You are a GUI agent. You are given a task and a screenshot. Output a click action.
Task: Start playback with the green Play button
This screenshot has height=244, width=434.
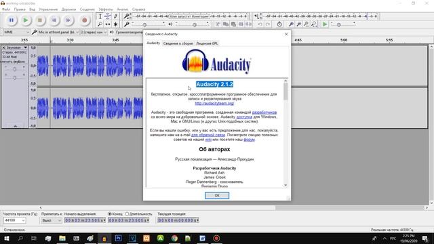coord(26,20)
